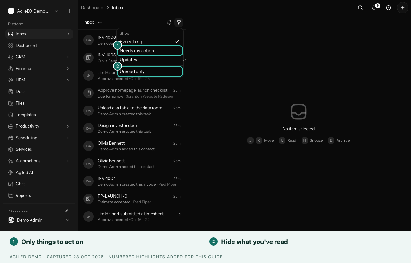
Task: Open the AgileDX Demo workspace switcher
Action: pos(33,11)
